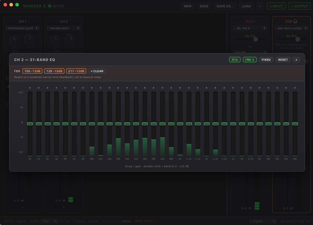Click the CH 2 PAN knob
Viewport: 313px width, 225px height.
pos(71,39)
